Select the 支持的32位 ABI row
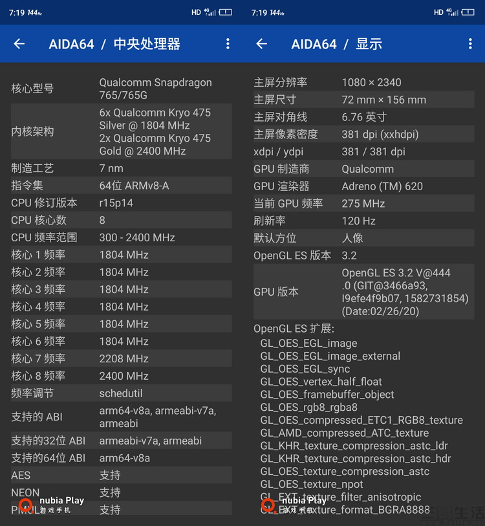The height and width of the screenshot is (526, 485). [122, 441]
